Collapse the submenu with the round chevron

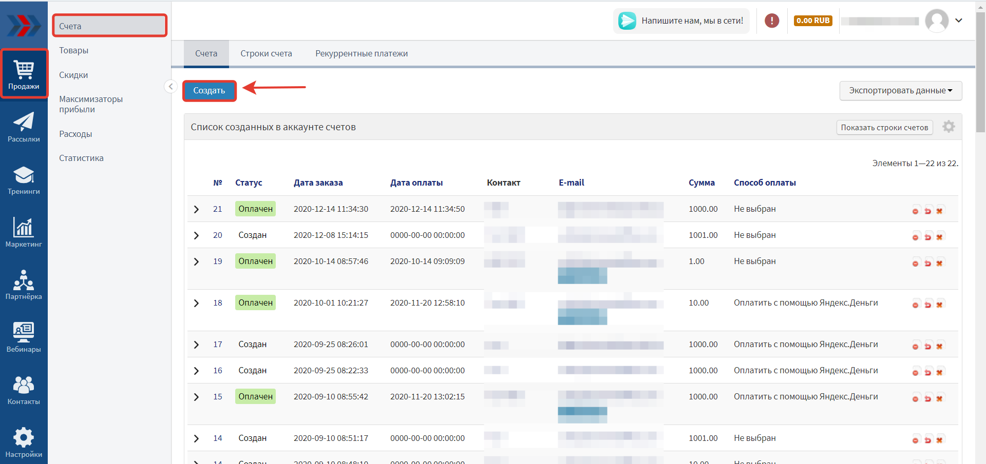pos(170,87)
